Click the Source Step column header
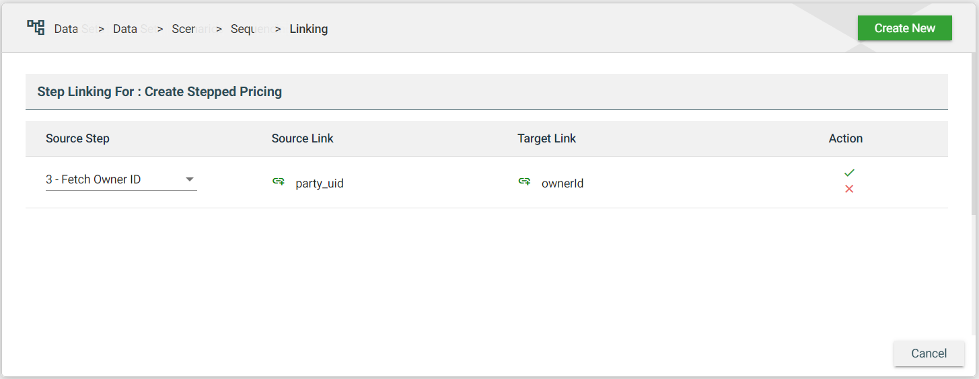 (x=77, y=138)
